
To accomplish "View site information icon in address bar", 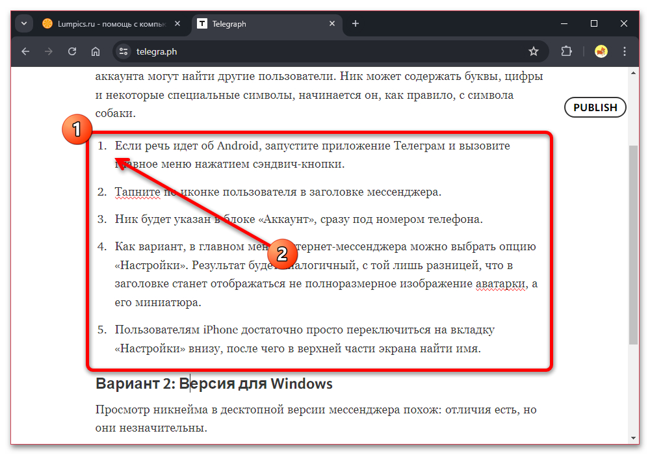I will tap(123, 51).
